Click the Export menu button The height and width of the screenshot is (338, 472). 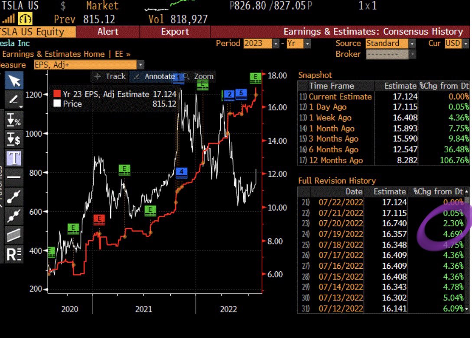pyautogui.click(x=175, y=32)
